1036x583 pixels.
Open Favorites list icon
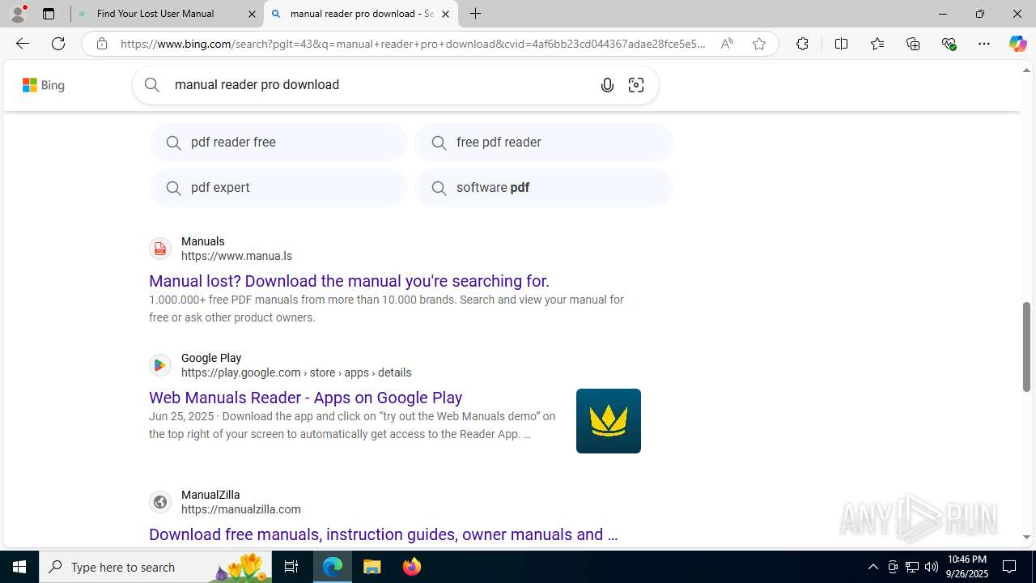point(877,44)
